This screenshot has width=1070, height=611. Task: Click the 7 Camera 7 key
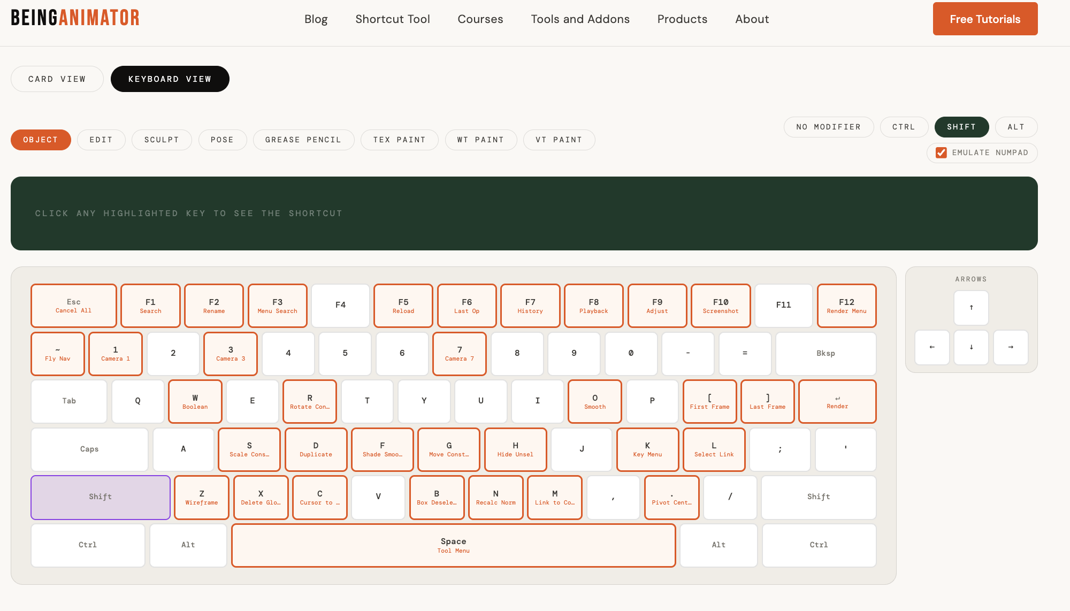click(460, 354)
